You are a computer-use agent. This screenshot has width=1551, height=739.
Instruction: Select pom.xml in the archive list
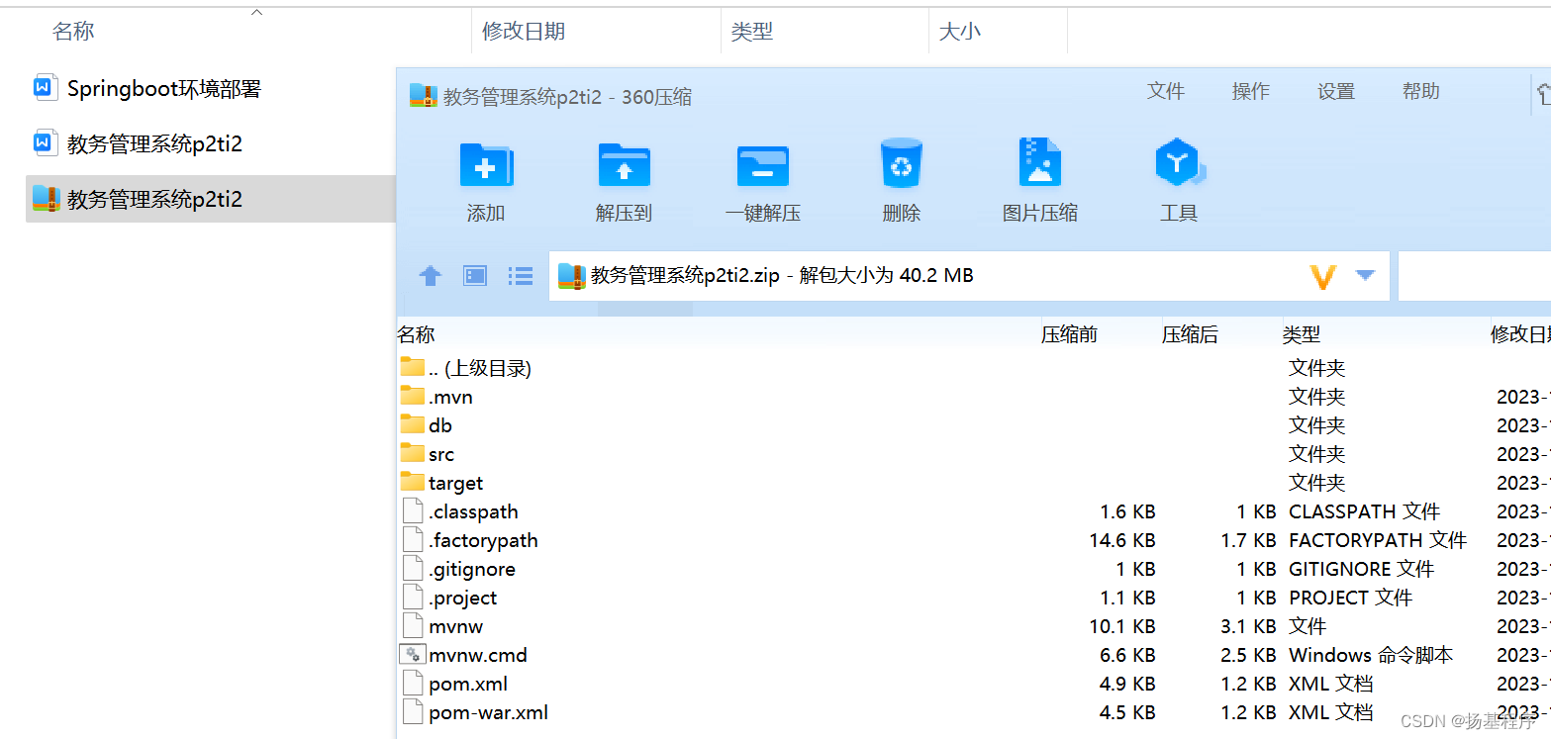click(470, 683)
